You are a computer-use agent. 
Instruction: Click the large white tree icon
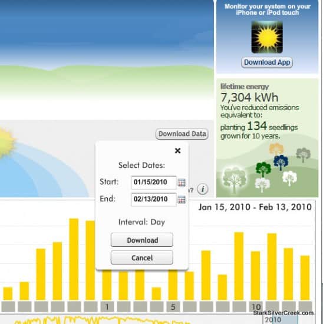click(234, 180)
